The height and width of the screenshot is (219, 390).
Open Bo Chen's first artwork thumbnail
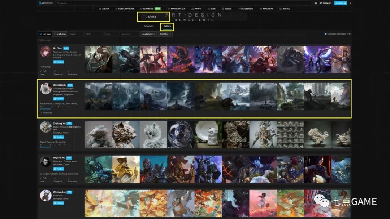[99, 59]
